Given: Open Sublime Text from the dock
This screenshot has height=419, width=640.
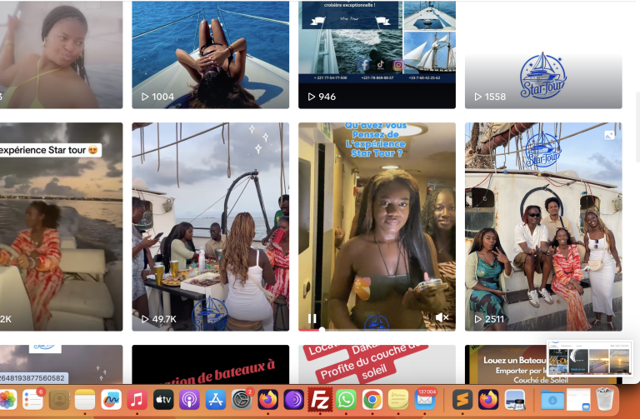Looking at the screenshot, I should [462, 400].
